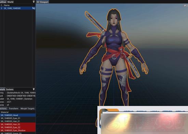Switch to the World tab
Image resolution: width=188 pixels, height=134 pixels.
point(10,2)
